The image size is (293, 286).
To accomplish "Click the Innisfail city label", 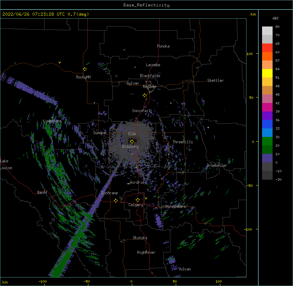I will click(141, 111).
